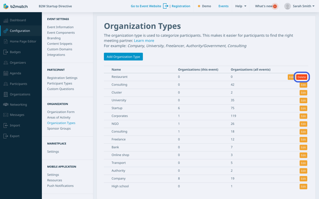The image size is (319, 199).
Task: Open the Help dropdown menu
Action: 241,6
